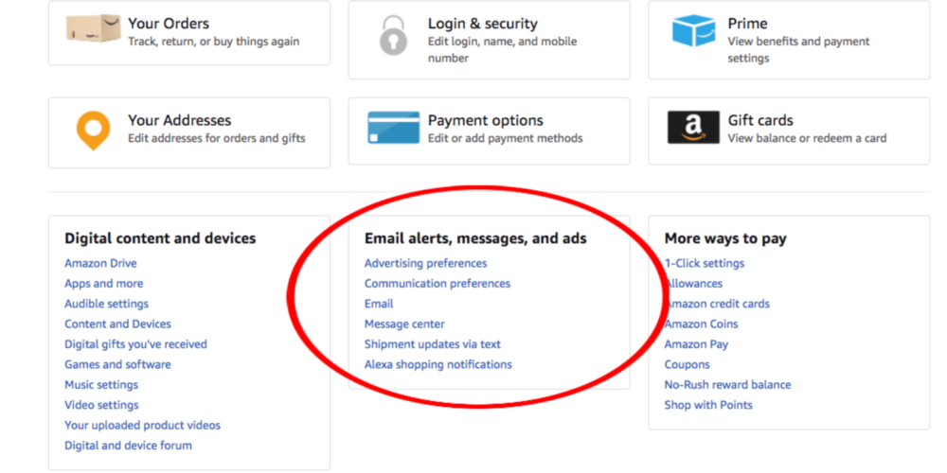The width and height of the screenshot is (947, 473).
Task: Click 'View balance or redeem a card' text
Action: [x=807, y=138]
